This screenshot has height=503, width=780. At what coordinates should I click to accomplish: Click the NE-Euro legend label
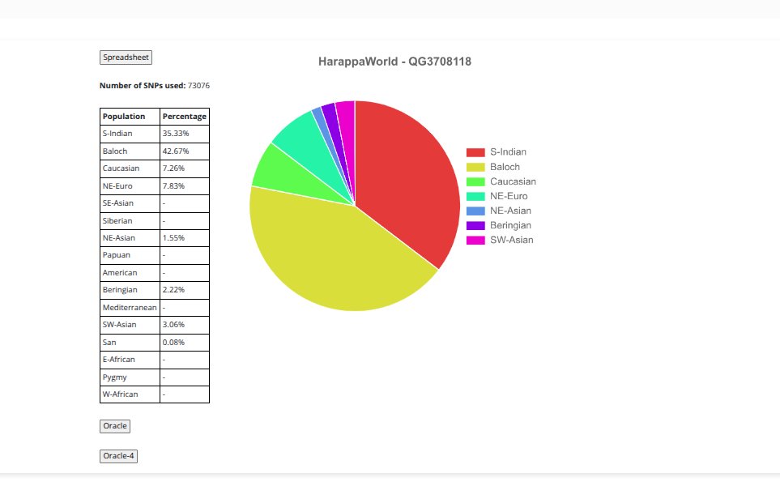509,196
